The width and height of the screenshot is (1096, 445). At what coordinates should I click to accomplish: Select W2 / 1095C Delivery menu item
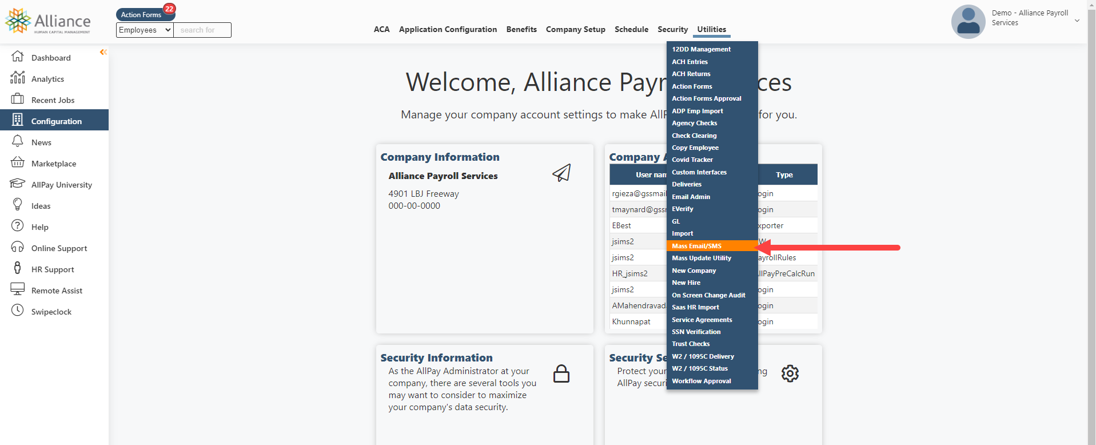click(x=712, y=356)
